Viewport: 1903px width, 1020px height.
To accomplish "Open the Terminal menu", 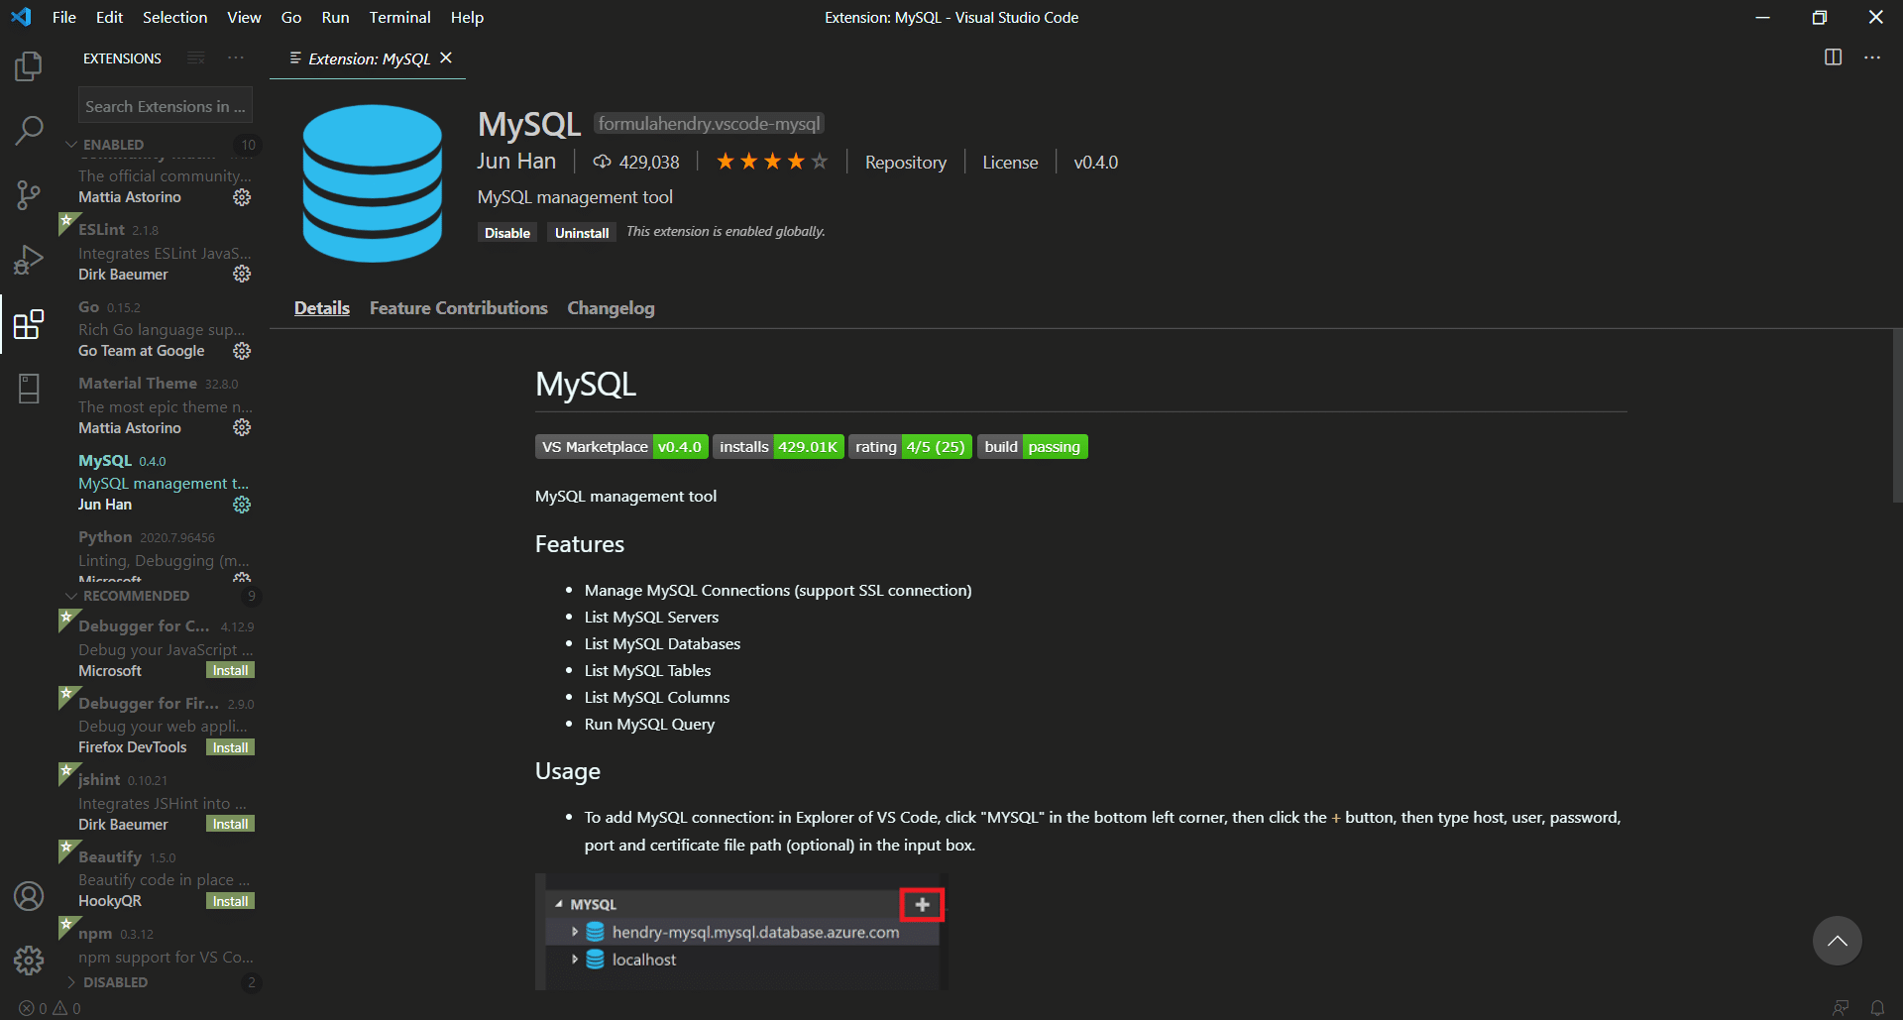I will tap(399, 17).
